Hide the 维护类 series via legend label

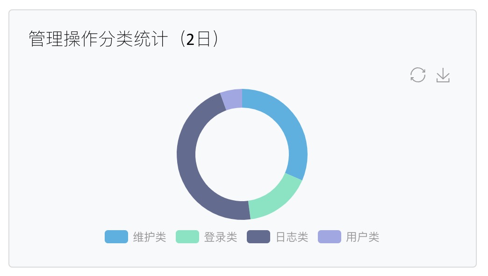point(150,237)
